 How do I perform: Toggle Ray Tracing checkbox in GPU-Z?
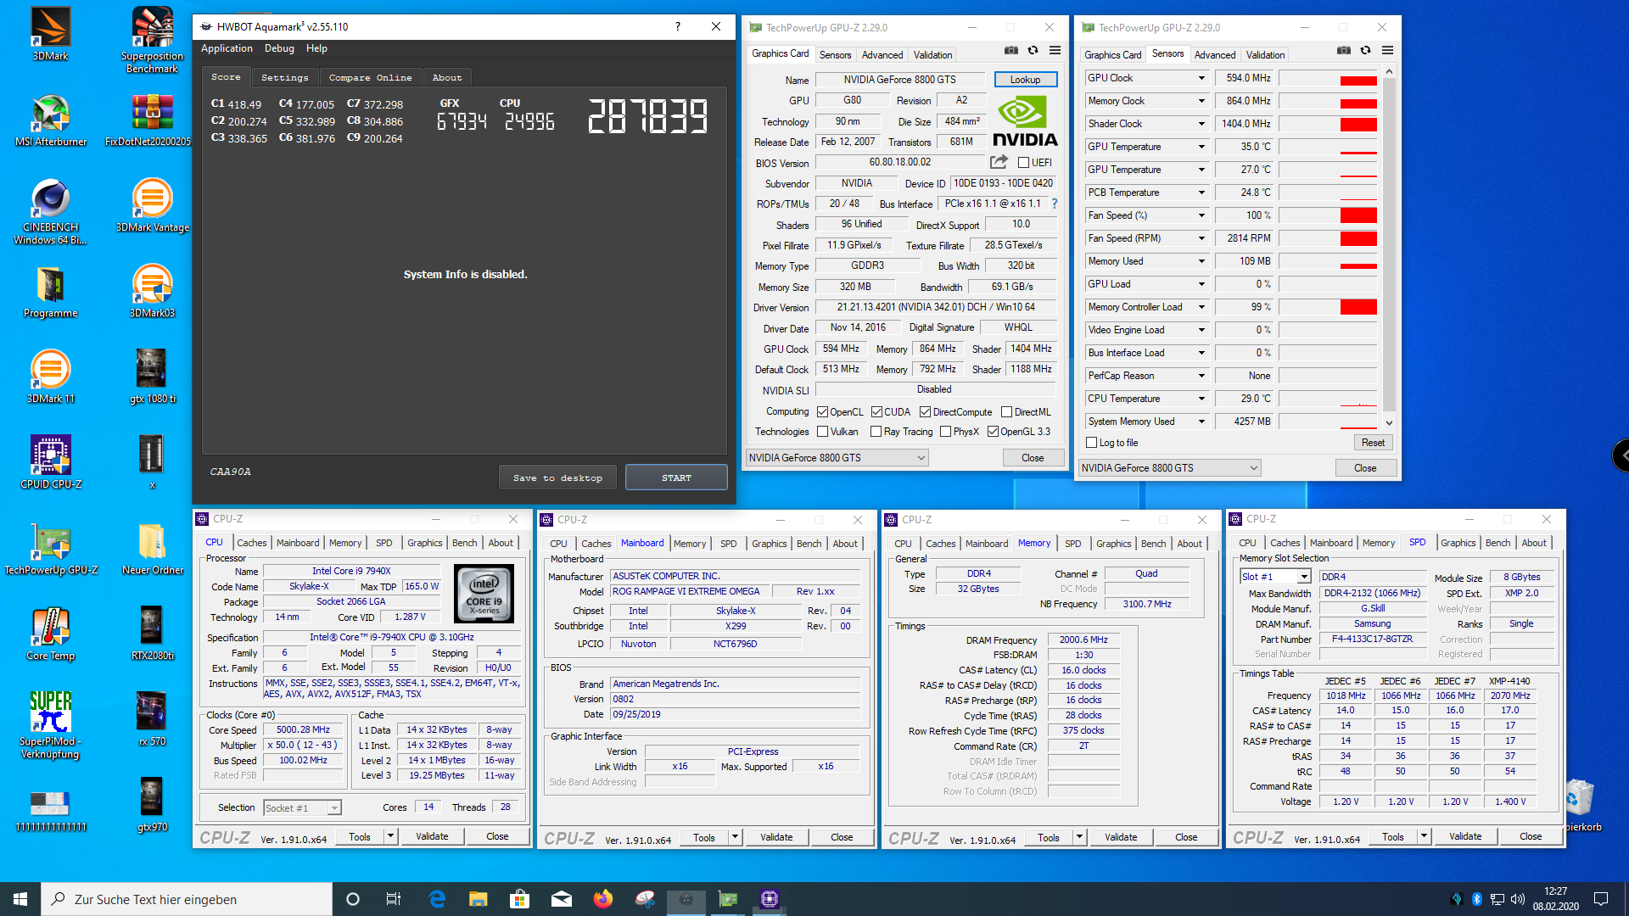[876, 432]
